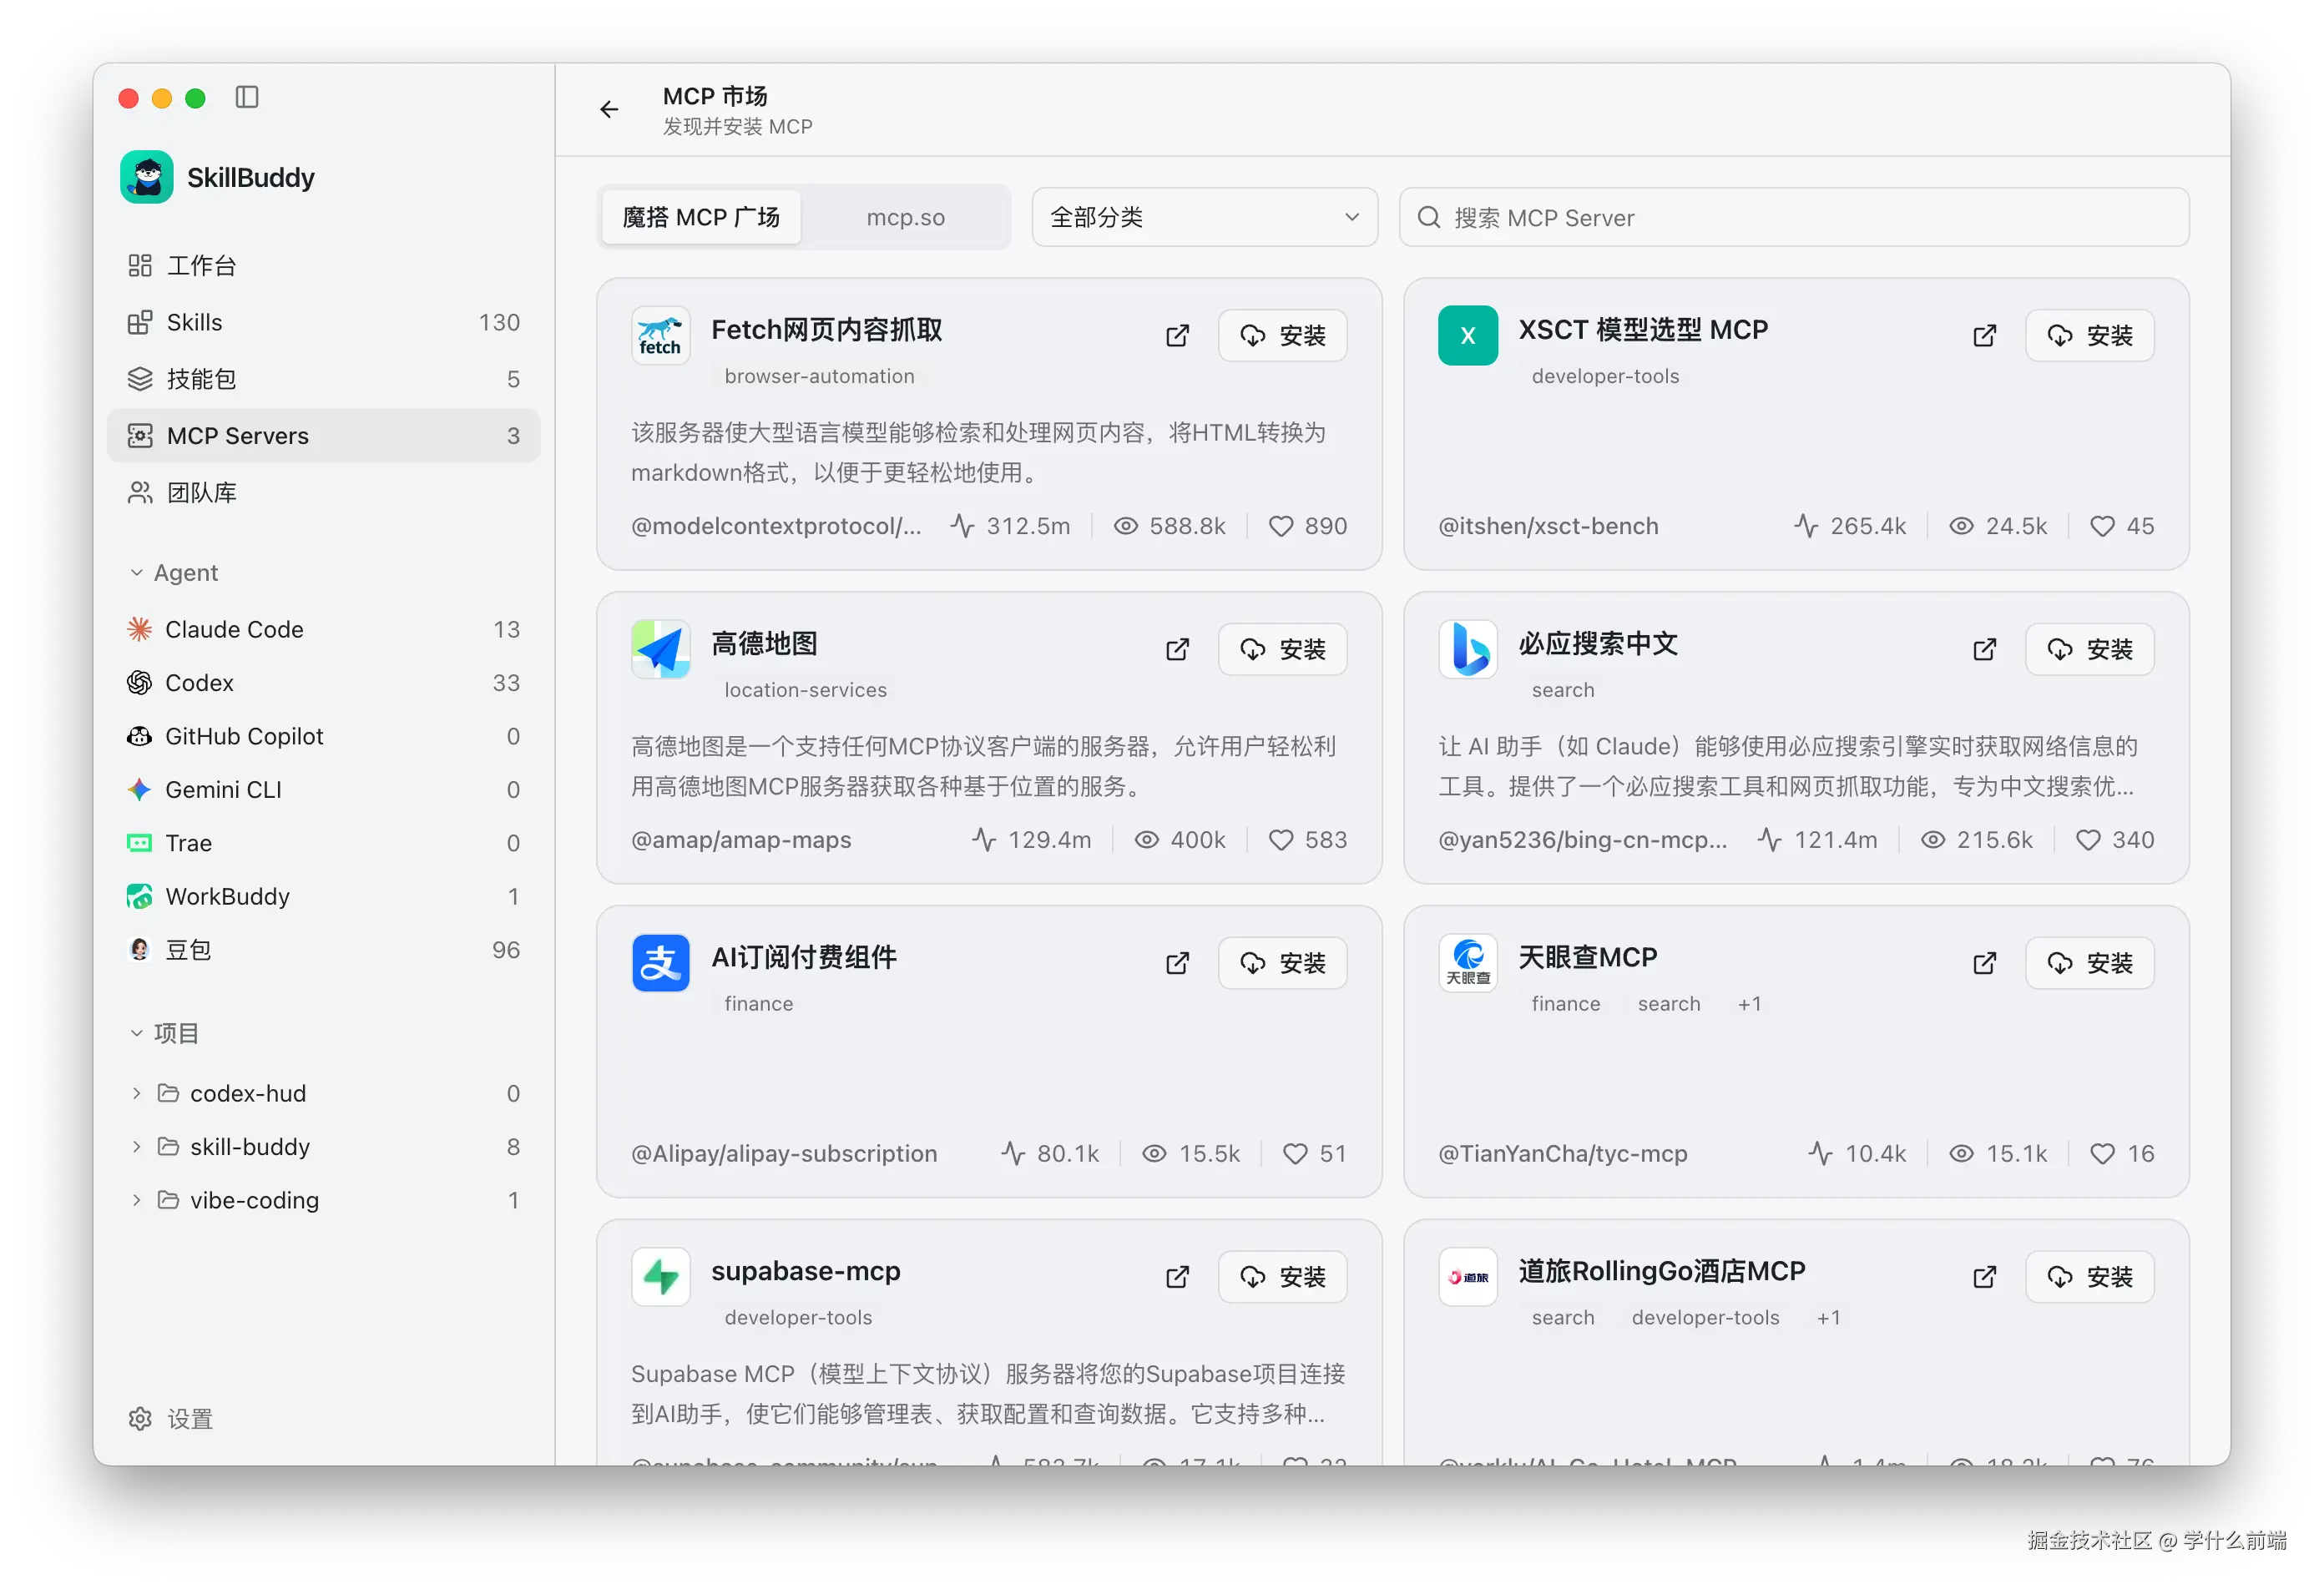Open external link for Fetch网页内容抓取
The width and height of the screenshot is (2324, 1589).
click(x=1178, y=335)
